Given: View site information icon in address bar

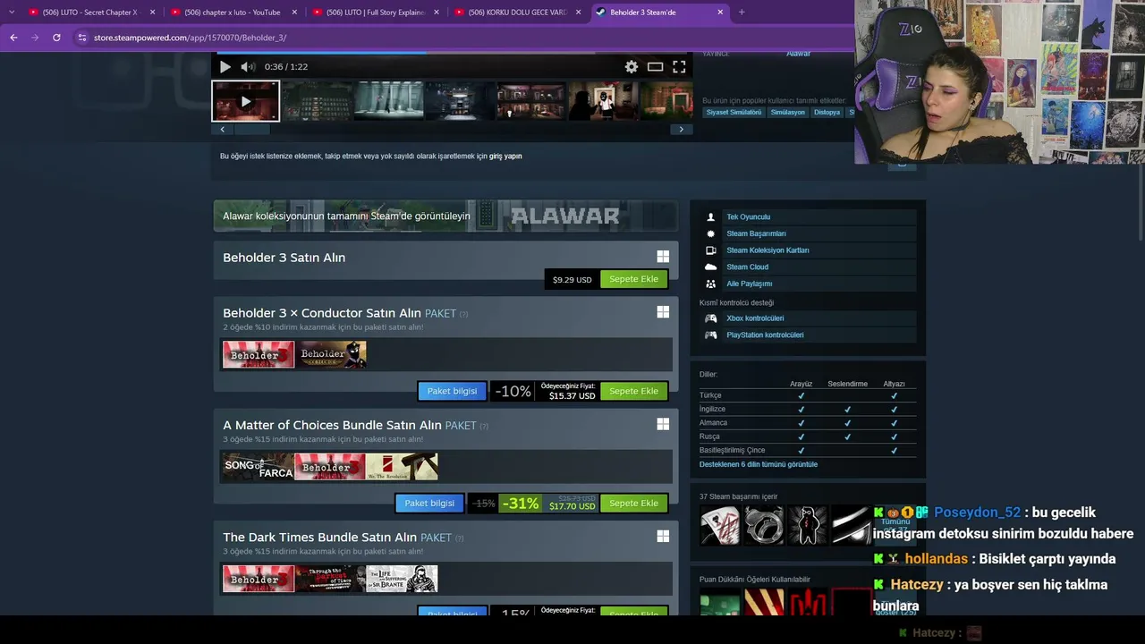Looking at the screenshot, I should click(x=81, y=38).
